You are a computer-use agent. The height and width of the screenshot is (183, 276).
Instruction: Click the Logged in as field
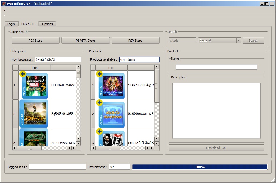tap(57, 167)
